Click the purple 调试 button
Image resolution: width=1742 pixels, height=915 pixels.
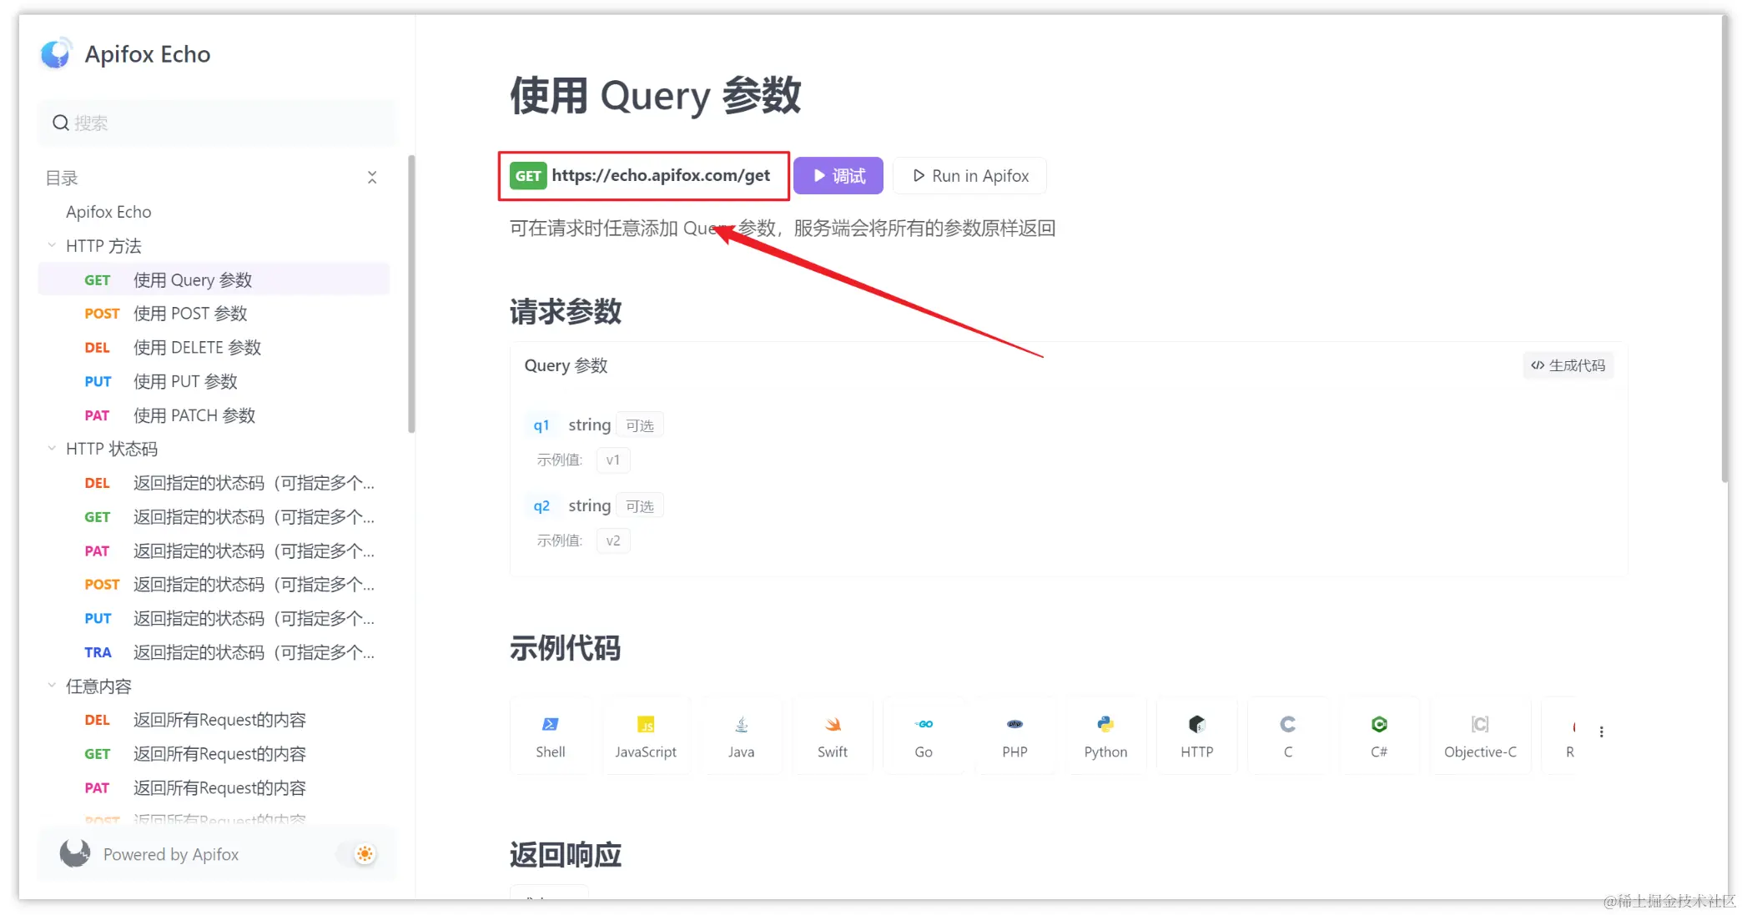pyautogui.click(x=838, y=176)
